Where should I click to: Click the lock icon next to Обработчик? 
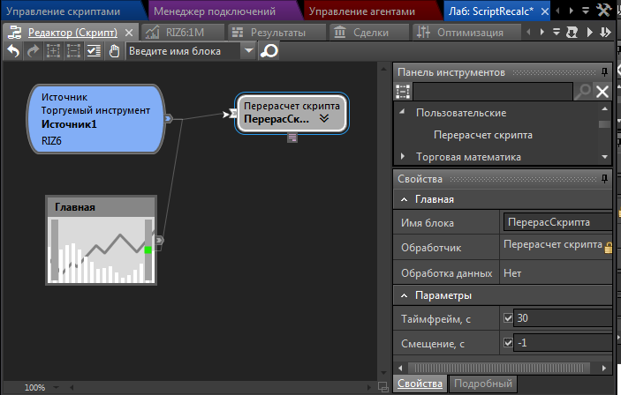pos(609,248)
